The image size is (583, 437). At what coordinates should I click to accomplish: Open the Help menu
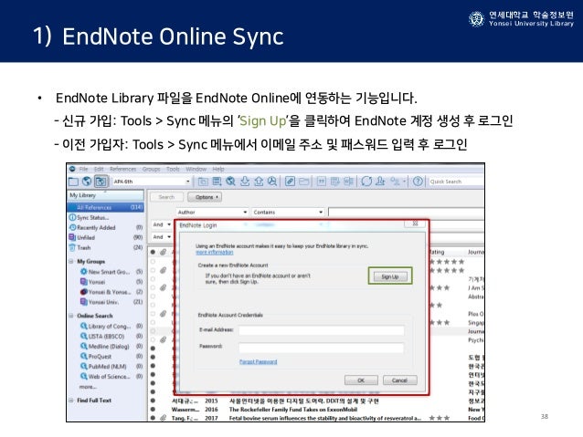(218, 169)
